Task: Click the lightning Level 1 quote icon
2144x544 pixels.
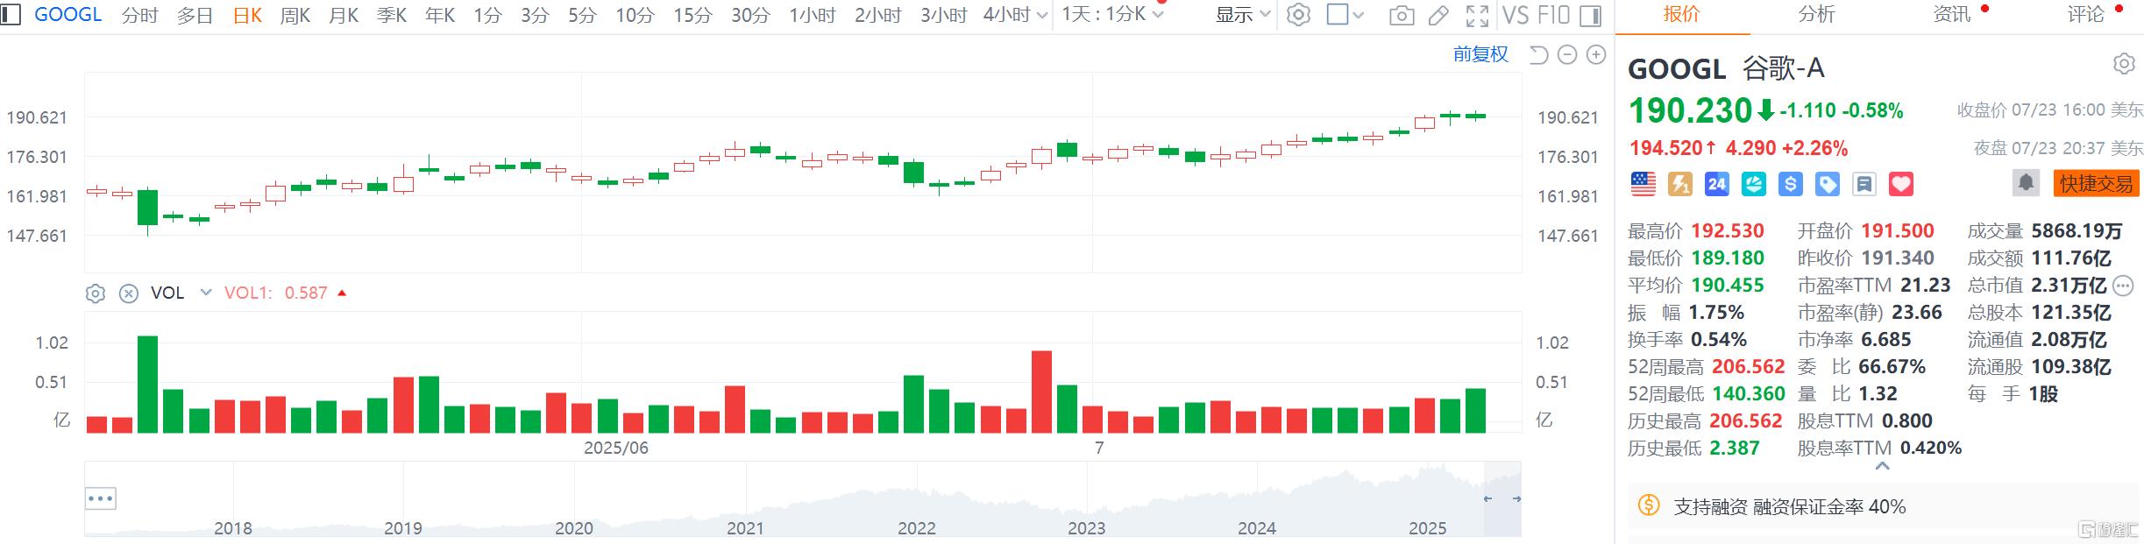Action: [x=1679, y=184]
